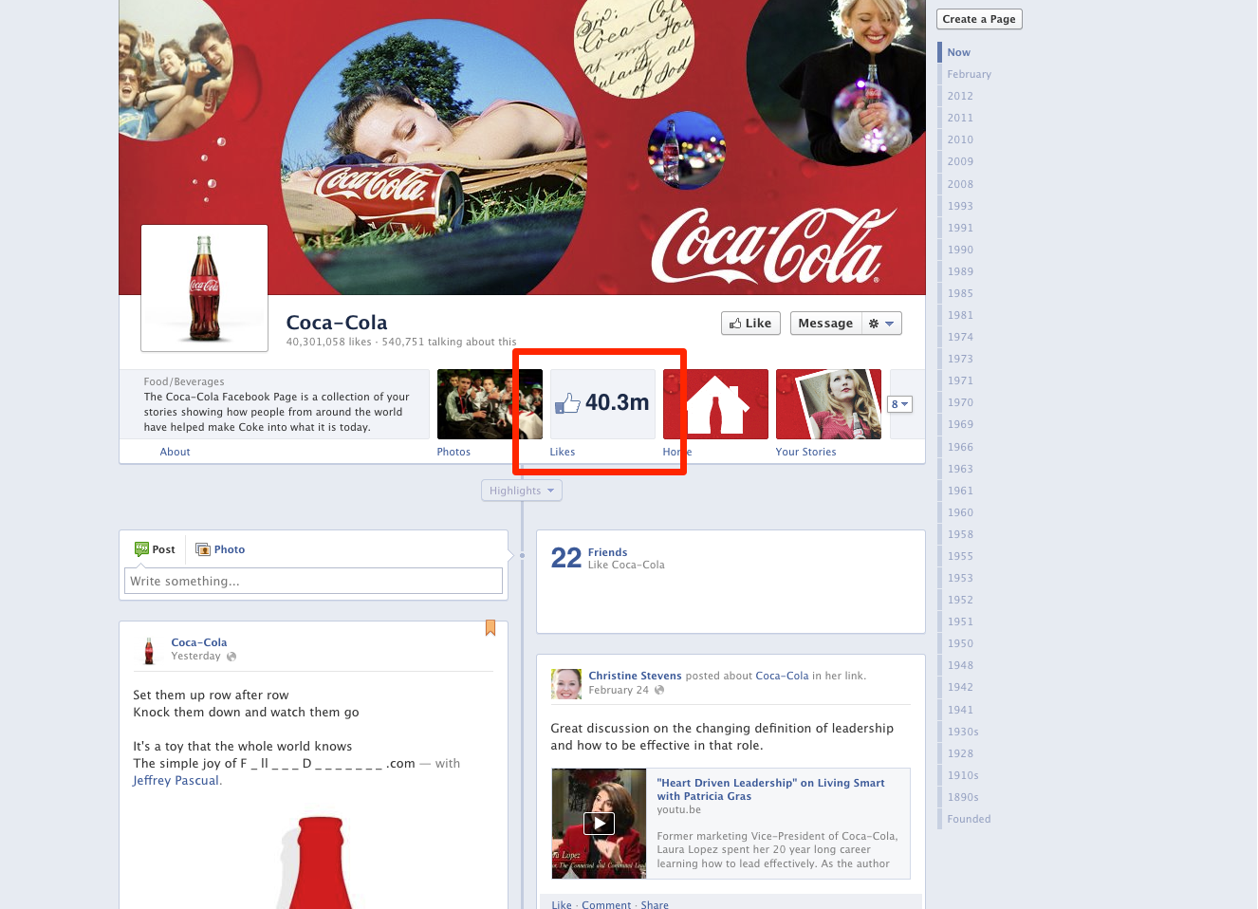Click Coca-Cola link in Christine's story header

pos(782,676)
